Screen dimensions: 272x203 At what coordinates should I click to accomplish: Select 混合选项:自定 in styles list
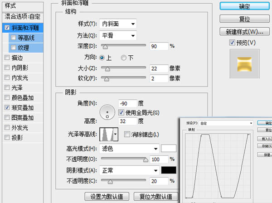pos(23,17)
